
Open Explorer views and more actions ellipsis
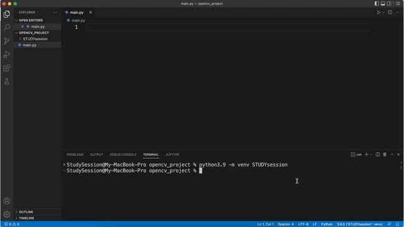click(x=55, y=13)
